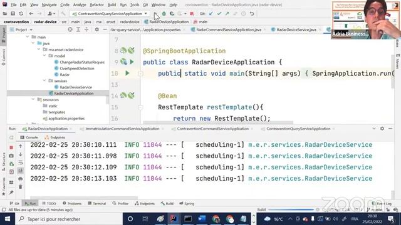
Task: Open the TODO tool window button
Action: tap(49, 203)
